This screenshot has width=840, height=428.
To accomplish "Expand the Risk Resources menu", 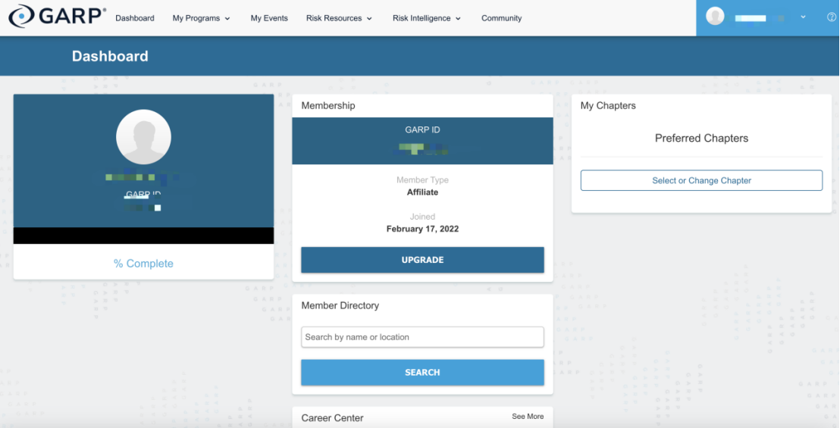I will (x=339, y=18).
